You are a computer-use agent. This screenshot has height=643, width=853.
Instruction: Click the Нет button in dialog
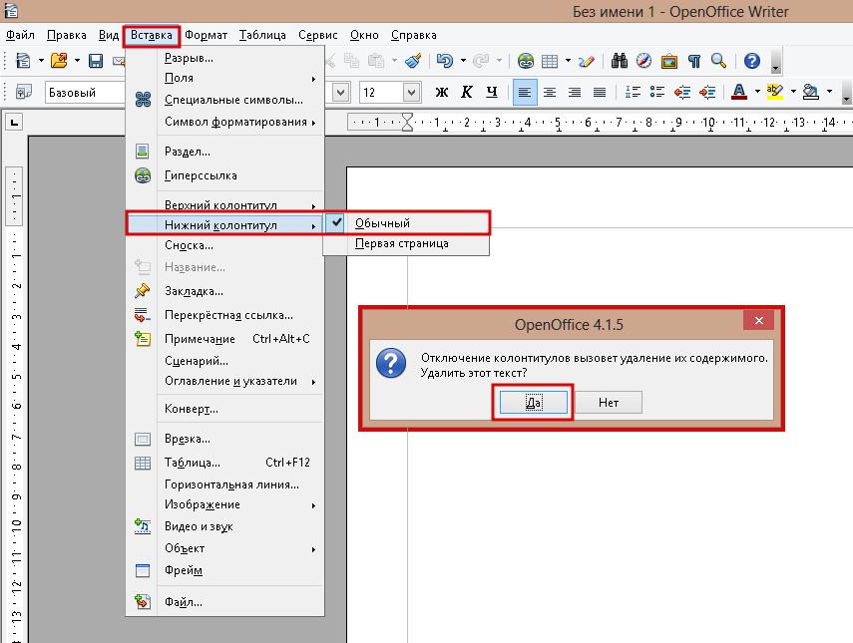pos(609,403)
